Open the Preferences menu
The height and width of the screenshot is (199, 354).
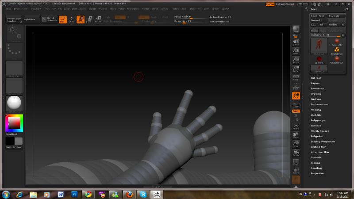click(x=133, y=8)
